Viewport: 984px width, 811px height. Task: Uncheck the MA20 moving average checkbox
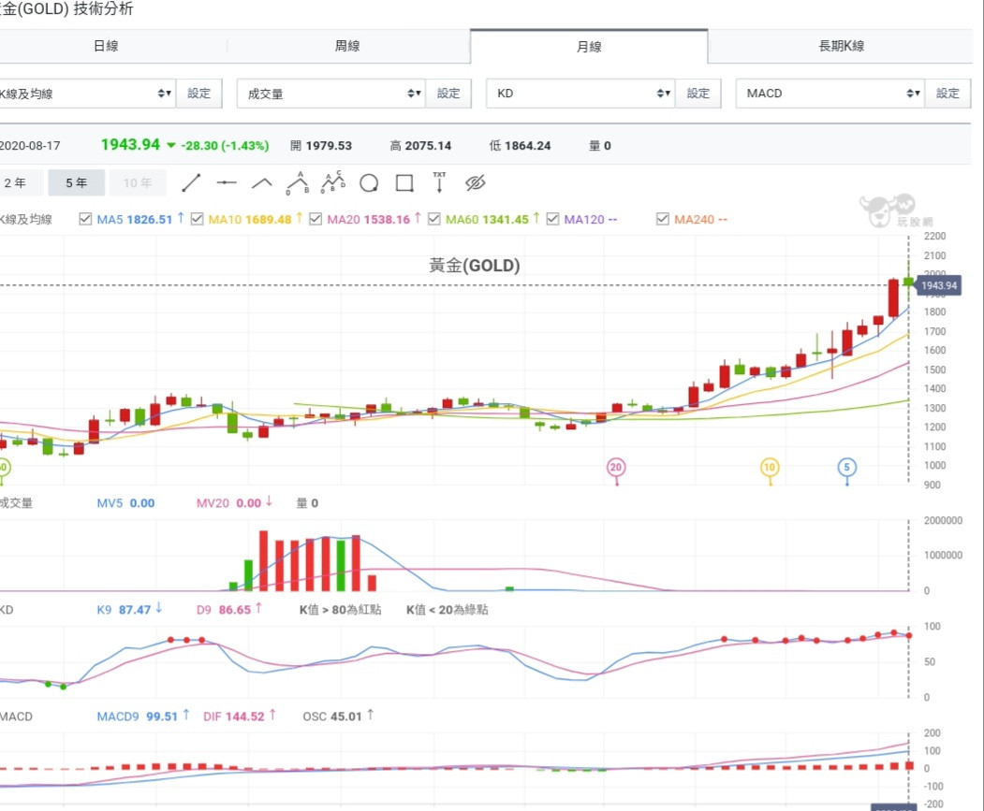316,219
